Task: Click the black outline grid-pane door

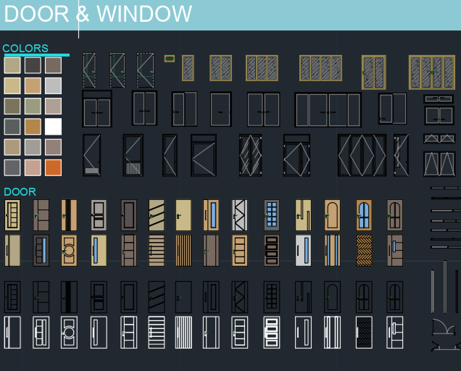Action: [x=272, y=297]
